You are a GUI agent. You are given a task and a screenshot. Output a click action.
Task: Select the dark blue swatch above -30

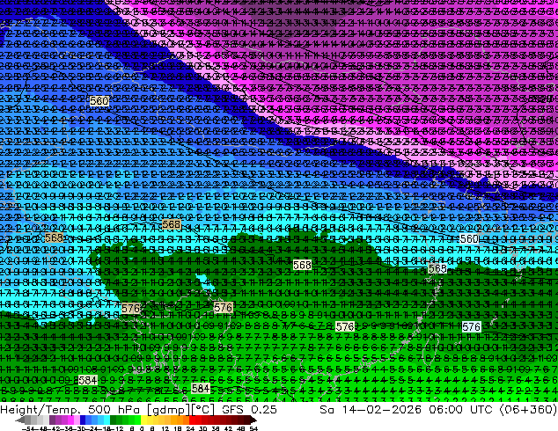click(x=83, y=420)
